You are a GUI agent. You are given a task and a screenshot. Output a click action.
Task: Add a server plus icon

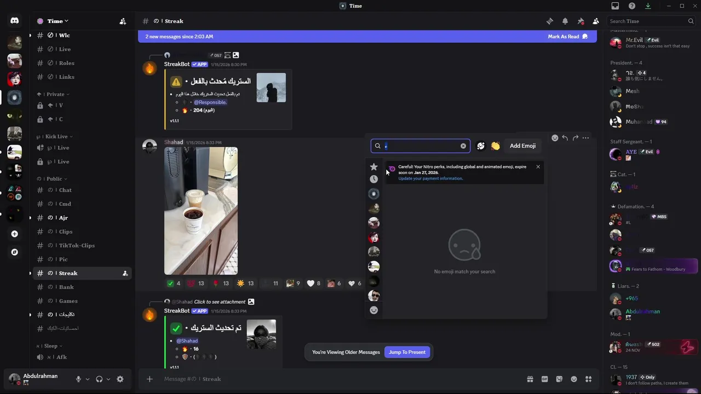14,234
